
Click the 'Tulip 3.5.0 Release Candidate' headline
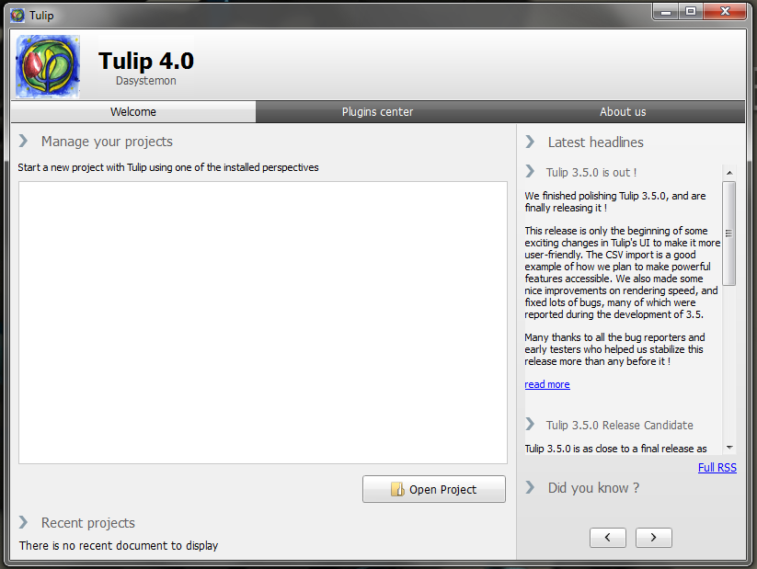coord(619,426)
